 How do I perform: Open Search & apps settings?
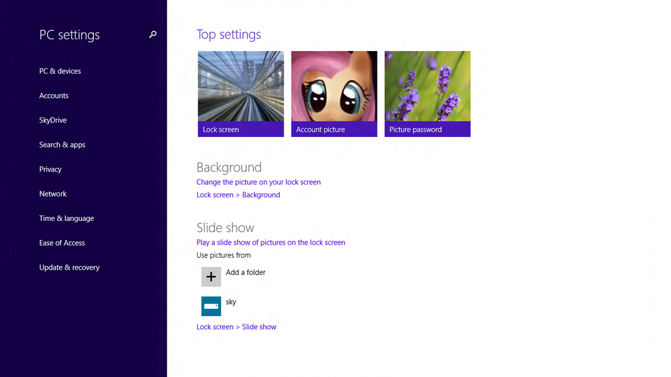tap(62, 144)
